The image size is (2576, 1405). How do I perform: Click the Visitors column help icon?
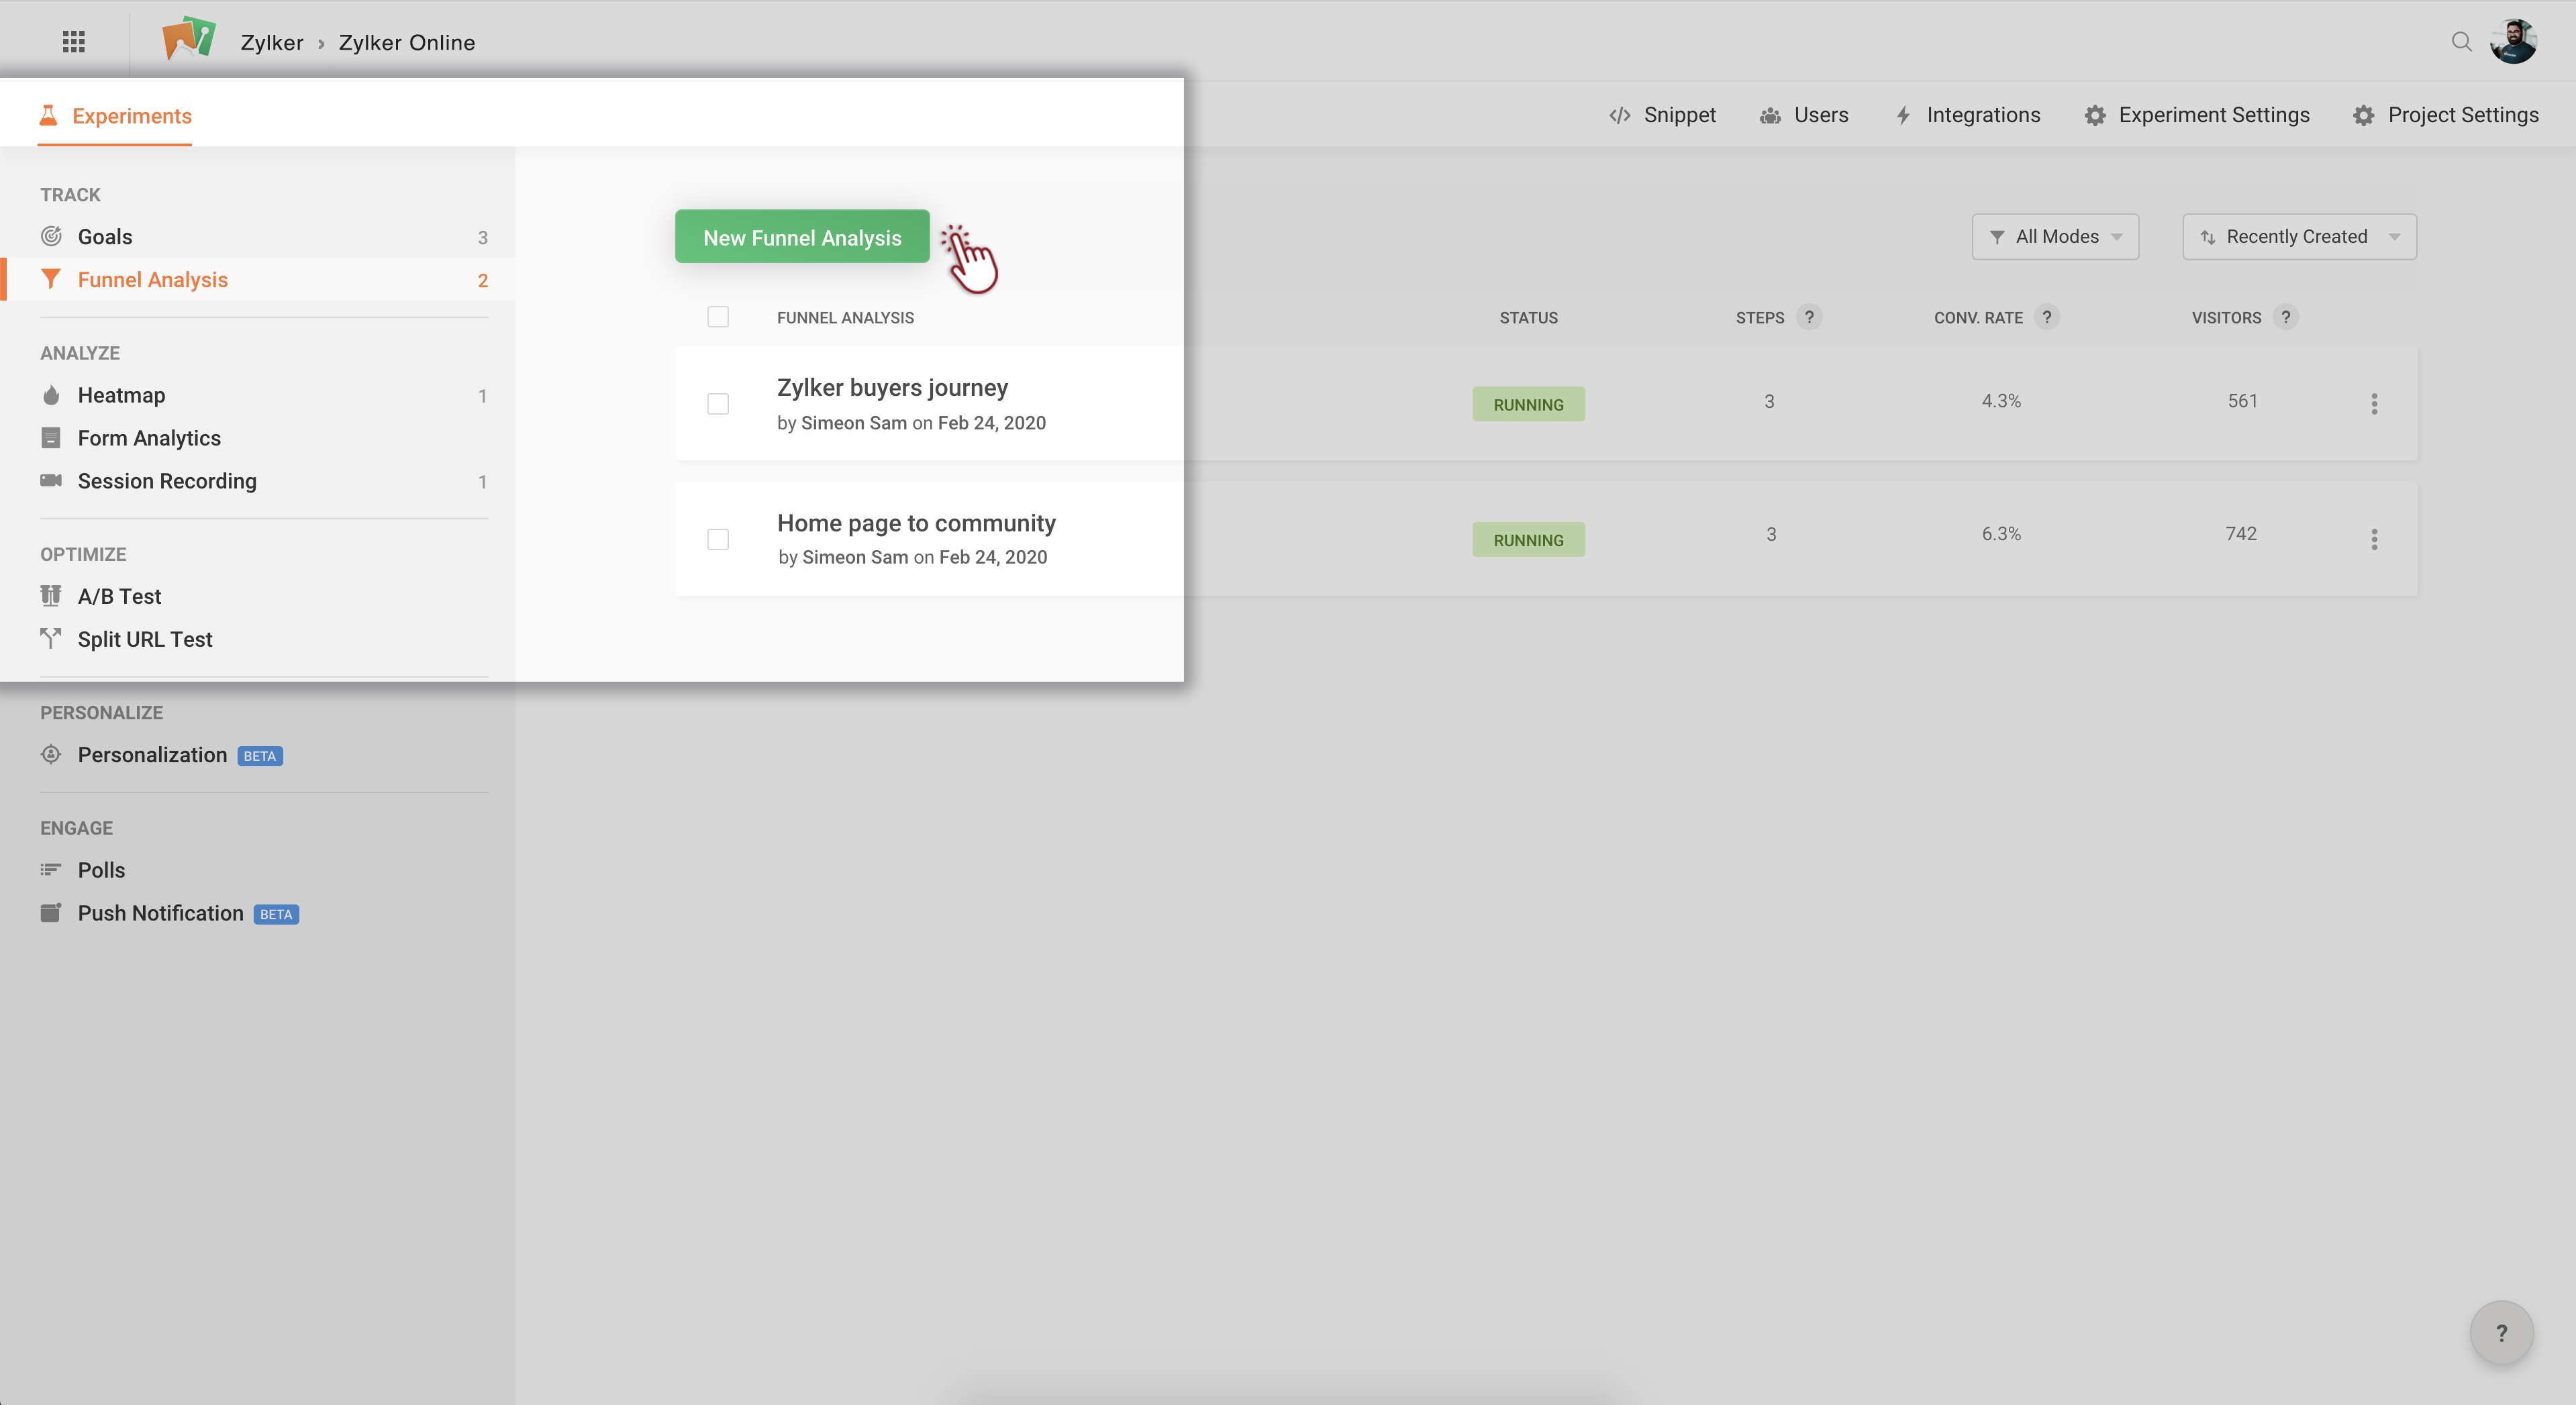tap(2285, 317)
